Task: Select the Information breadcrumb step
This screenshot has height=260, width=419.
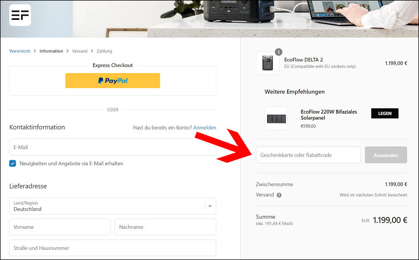Action: tap(51, 51)
